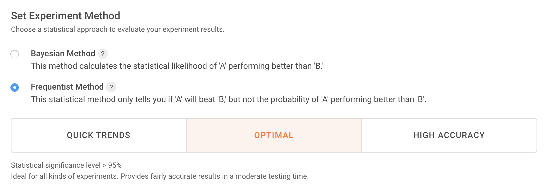Switch to the Quick Trends option
The width and height of the screenshot is (548, 187).
(x=99, y=135)
